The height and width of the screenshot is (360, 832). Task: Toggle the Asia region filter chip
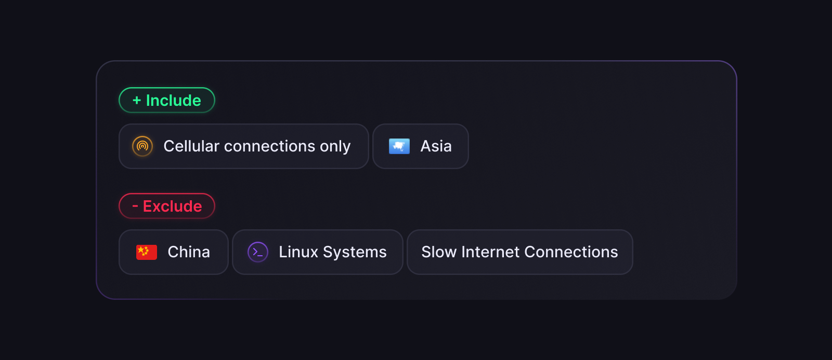(420, 146)
